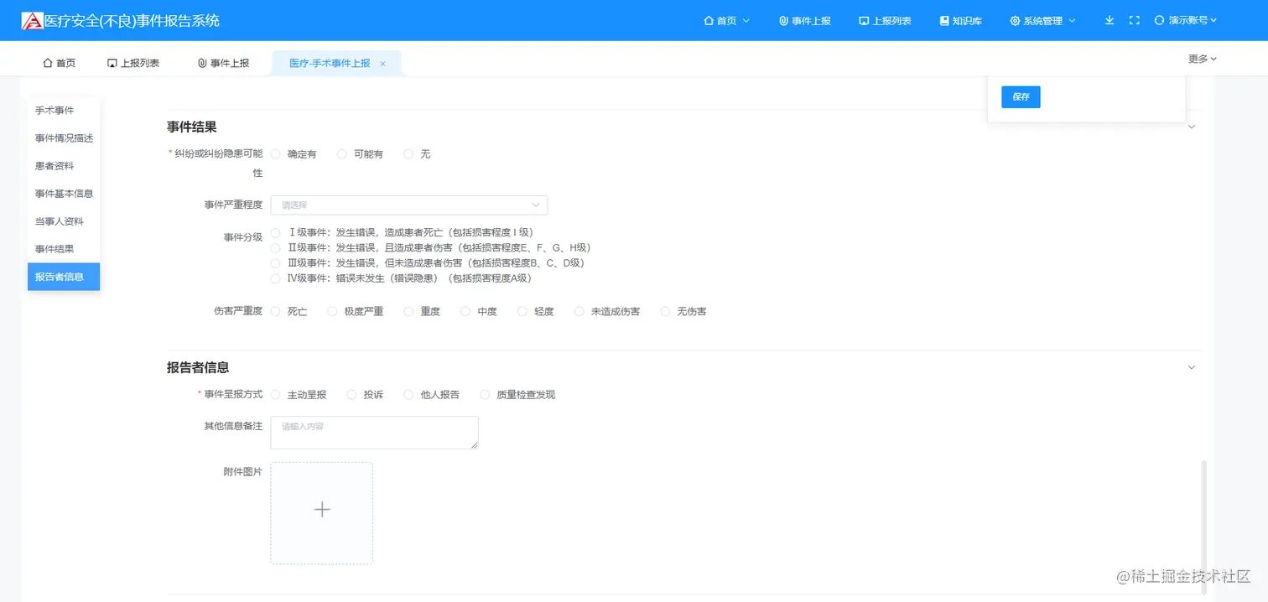Click the refresh icon beside 演示账号

click(1160, 20)
